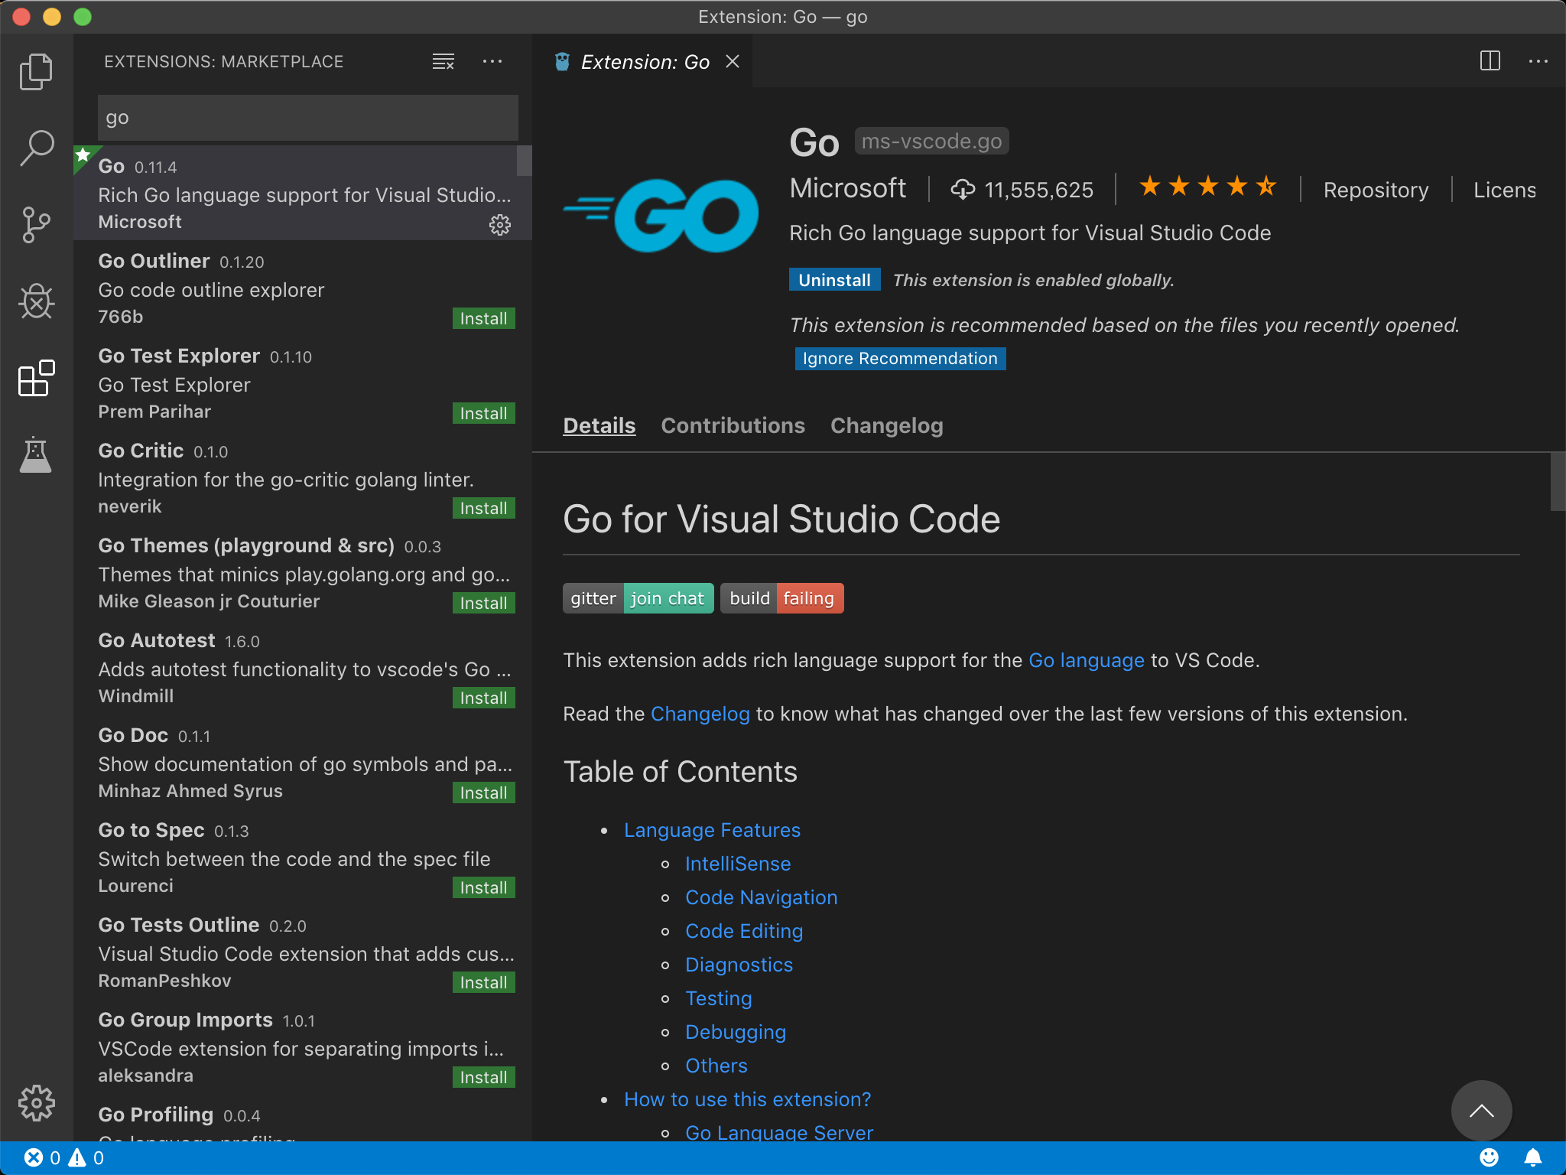Install Go Themes (playground & src)
Image resolution: width=1566 pixels, height=1175 pixels.
483,603
